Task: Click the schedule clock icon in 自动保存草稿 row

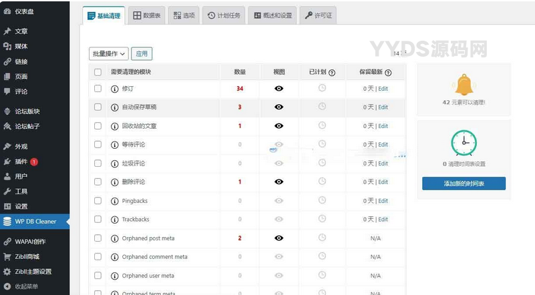Action: [x=322, y=107]
